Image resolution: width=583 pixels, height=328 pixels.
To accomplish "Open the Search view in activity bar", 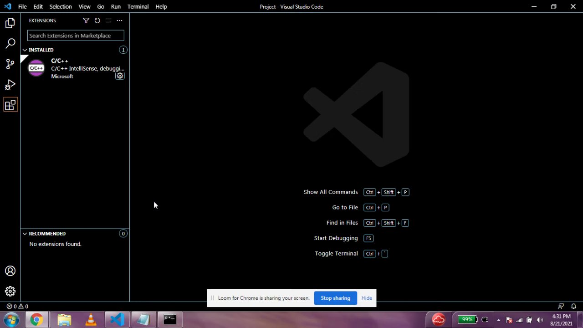I will click(10, 44).
